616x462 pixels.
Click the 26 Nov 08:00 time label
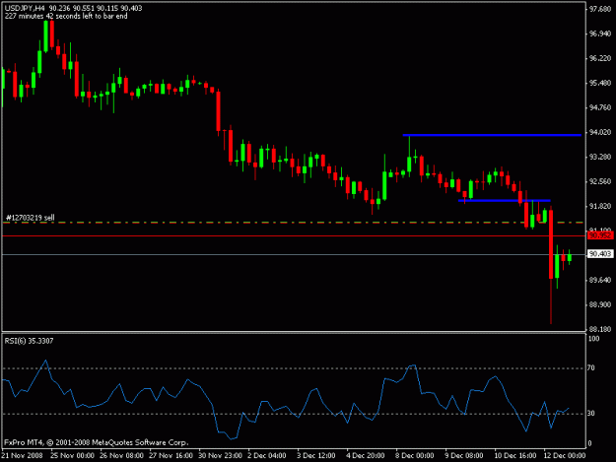pyautogui.click(x=121, y=455)
